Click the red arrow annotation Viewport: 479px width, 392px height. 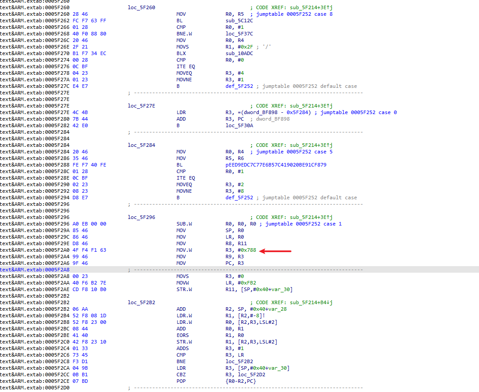pos(275,250)
